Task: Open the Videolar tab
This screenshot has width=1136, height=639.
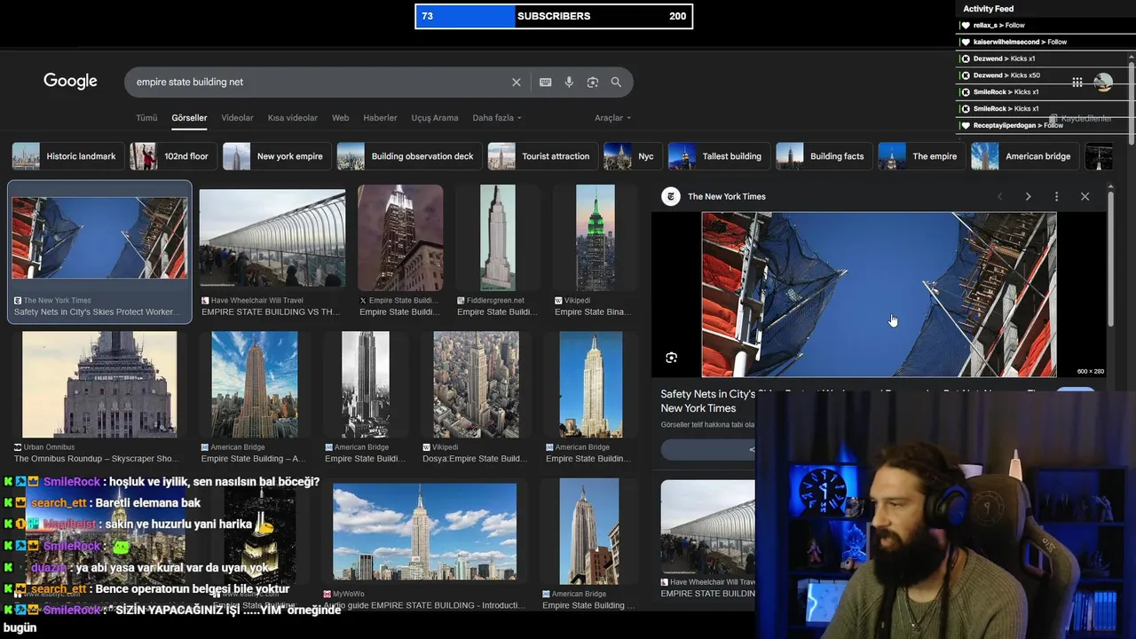Action: point(237,118)
